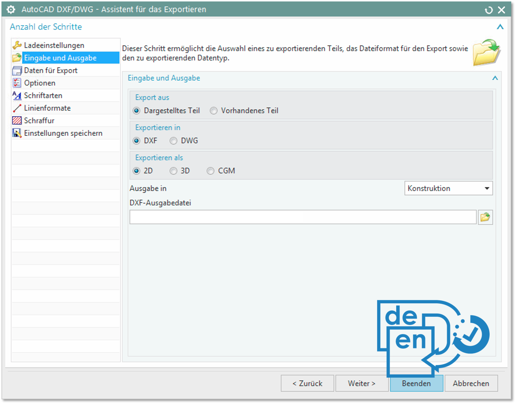Click the Ladeeinstellungen wrench icon
This screenshot has height=404, width=516.
(x=17, y=45)
